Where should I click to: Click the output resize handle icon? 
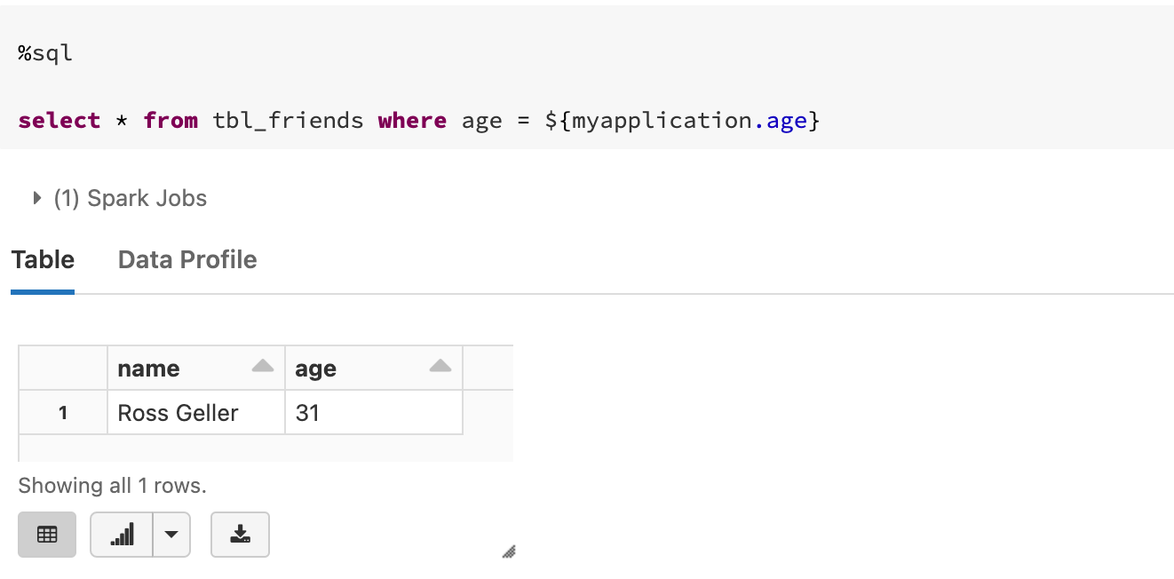(509, 551)
